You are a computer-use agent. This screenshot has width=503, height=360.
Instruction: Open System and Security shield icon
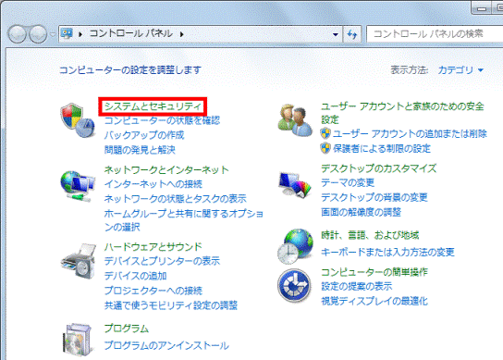point(78,120)
